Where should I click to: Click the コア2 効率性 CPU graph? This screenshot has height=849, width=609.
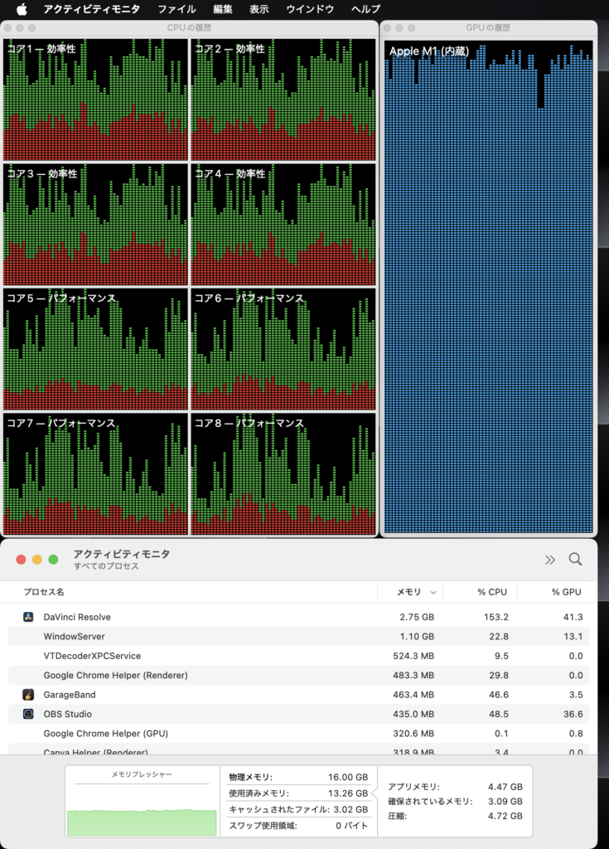(x=283, y=99)
